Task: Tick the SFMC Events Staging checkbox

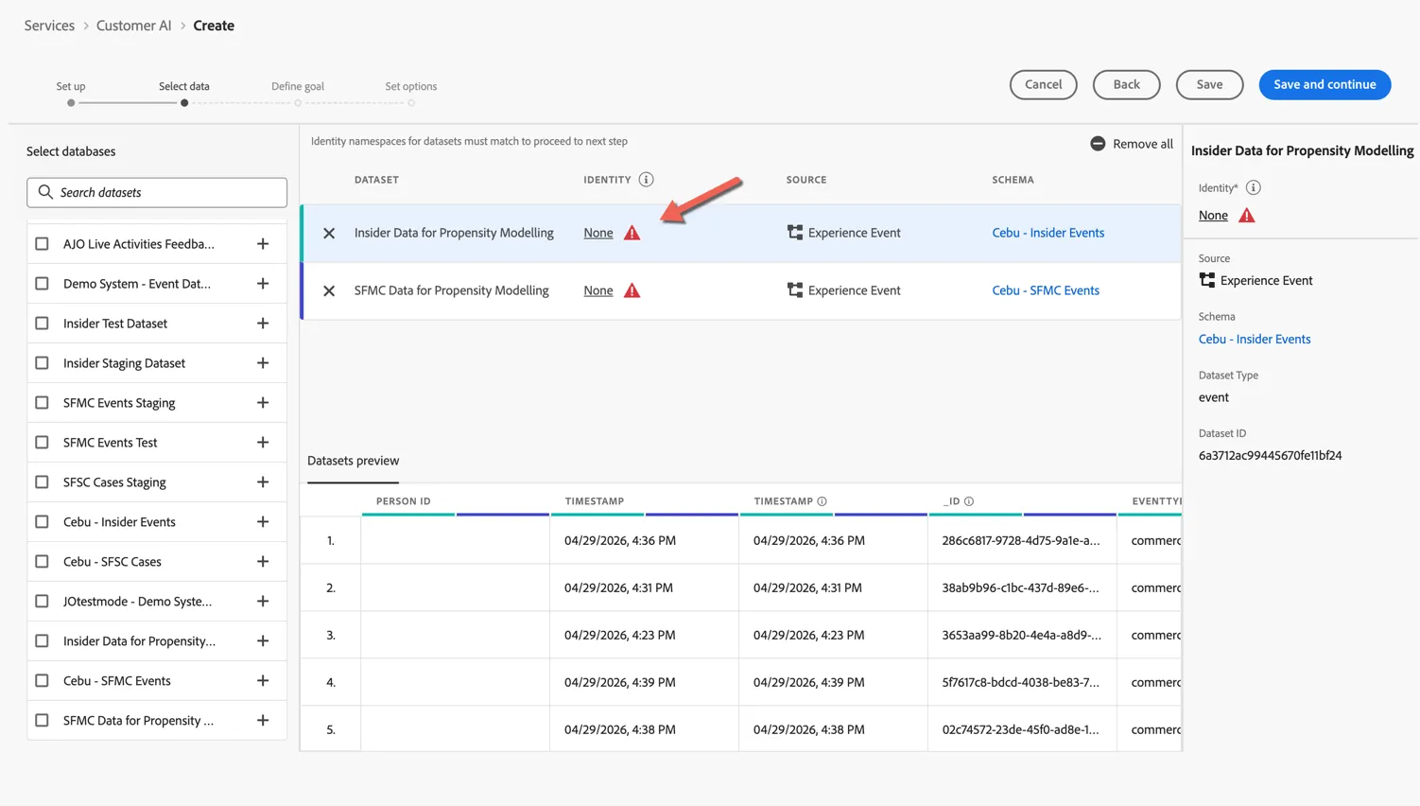Action: [x=42, y=403]
